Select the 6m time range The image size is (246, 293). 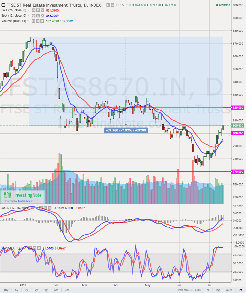coord(56,290)
